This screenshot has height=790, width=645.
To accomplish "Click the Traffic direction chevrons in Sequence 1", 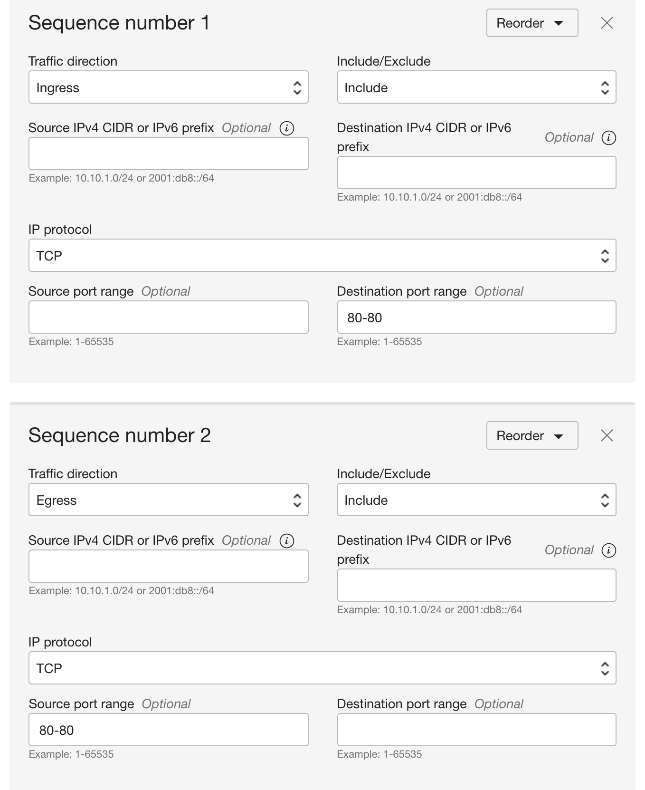I will pyautogui.click(x=297, y=87).
